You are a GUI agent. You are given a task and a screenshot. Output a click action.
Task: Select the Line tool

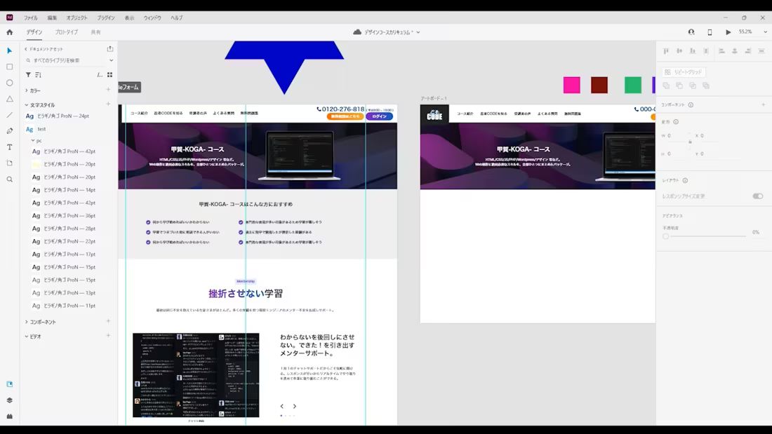(9, 115)
